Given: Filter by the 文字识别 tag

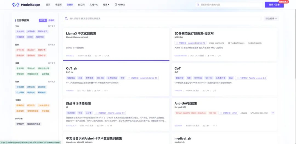Looking at the screenshot, I should click(x=20, y=50).
